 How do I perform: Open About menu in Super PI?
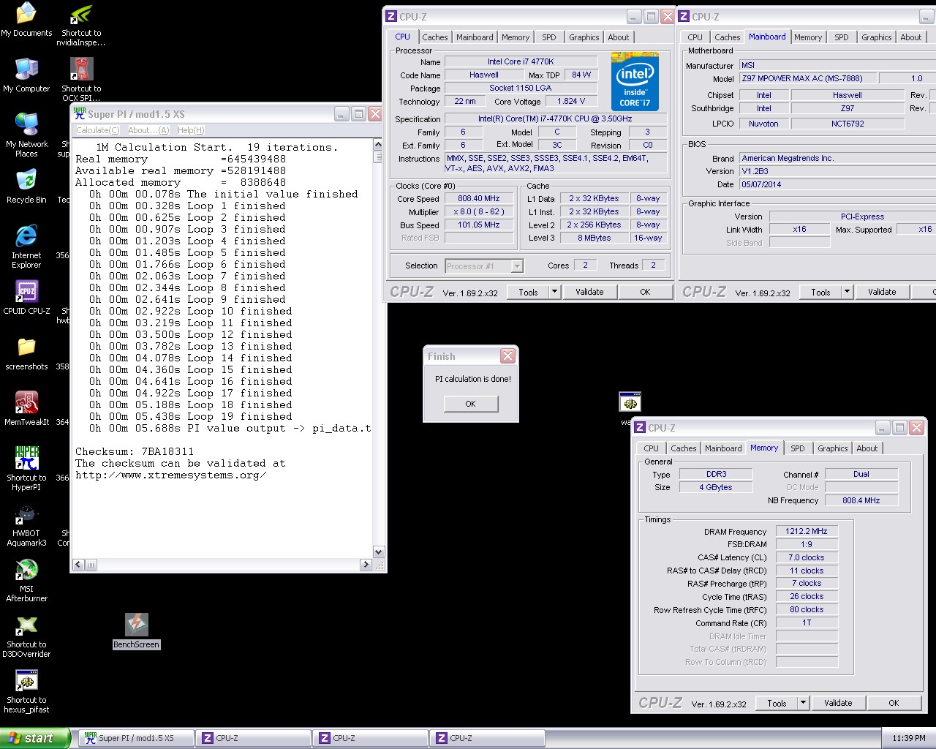148,130
